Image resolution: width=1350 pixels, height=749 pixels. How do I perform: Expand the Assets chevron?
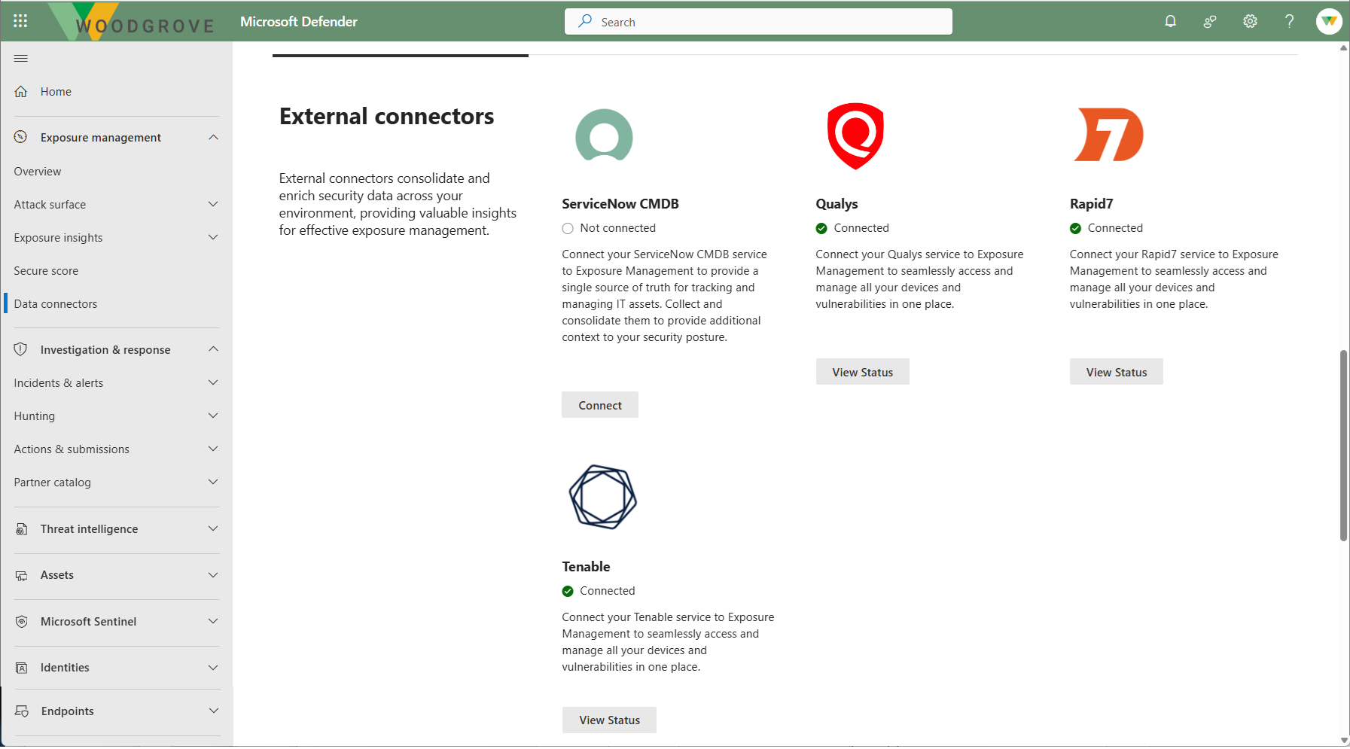point(213,575)
